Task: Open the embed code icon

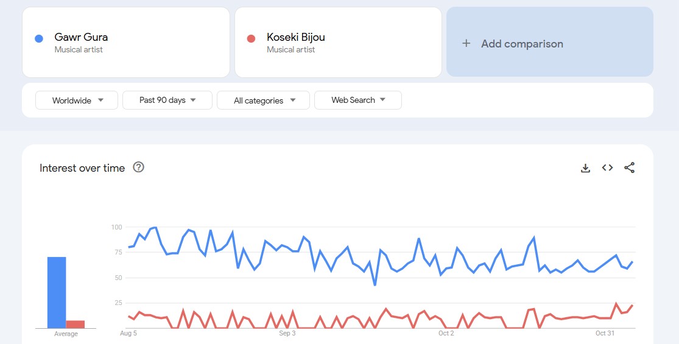Action: pos(607,168)
